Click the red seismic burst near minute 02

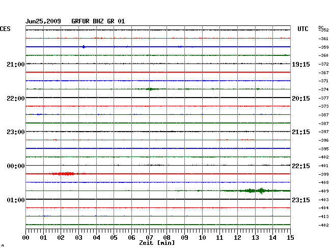tap(67, 174)
